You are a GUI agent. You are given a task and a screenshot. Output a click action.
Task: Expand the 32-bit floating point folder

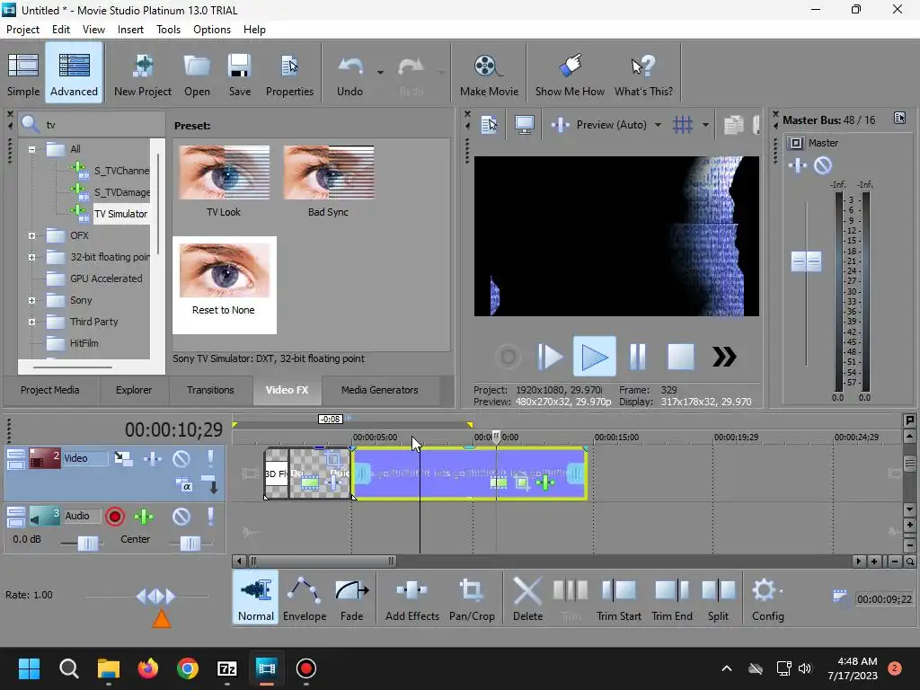31,257
